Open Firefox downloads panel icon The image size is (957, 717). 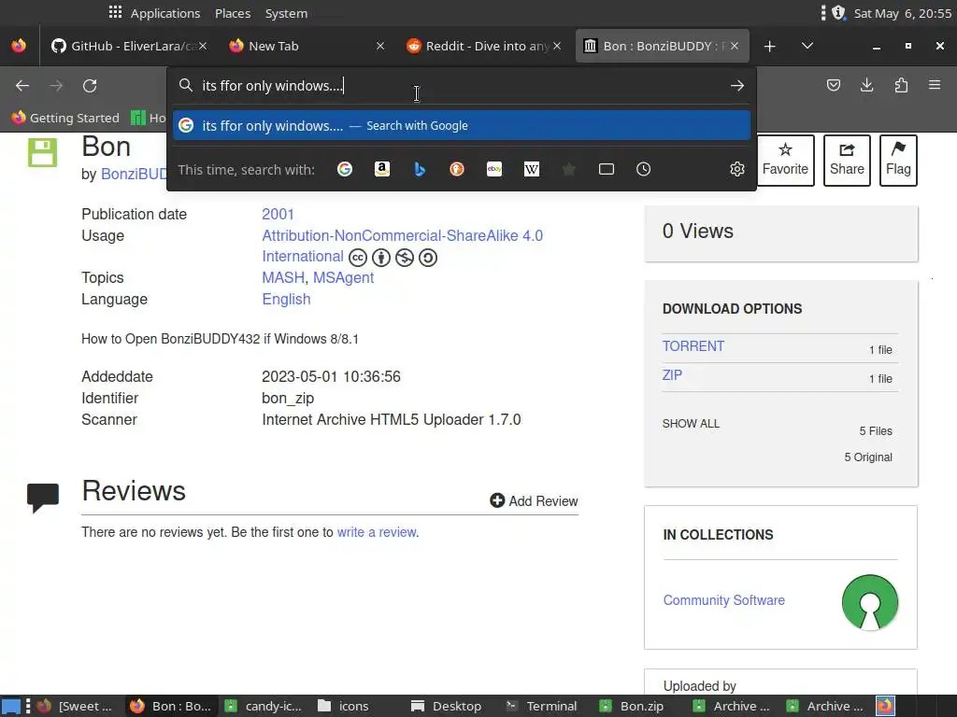coord(866,85)
